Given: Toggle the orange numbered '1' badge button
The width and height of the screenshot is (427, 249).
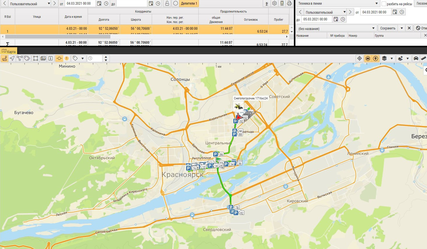Looking at the screenshot, I should [67, 58].
